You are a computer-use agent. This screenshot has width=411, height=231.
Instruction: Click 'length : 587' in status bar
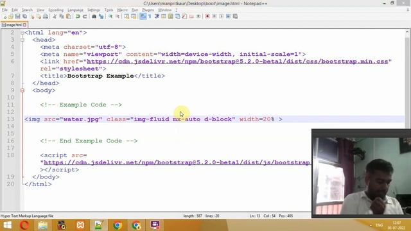pyautogui.click(x=193, y=216)
